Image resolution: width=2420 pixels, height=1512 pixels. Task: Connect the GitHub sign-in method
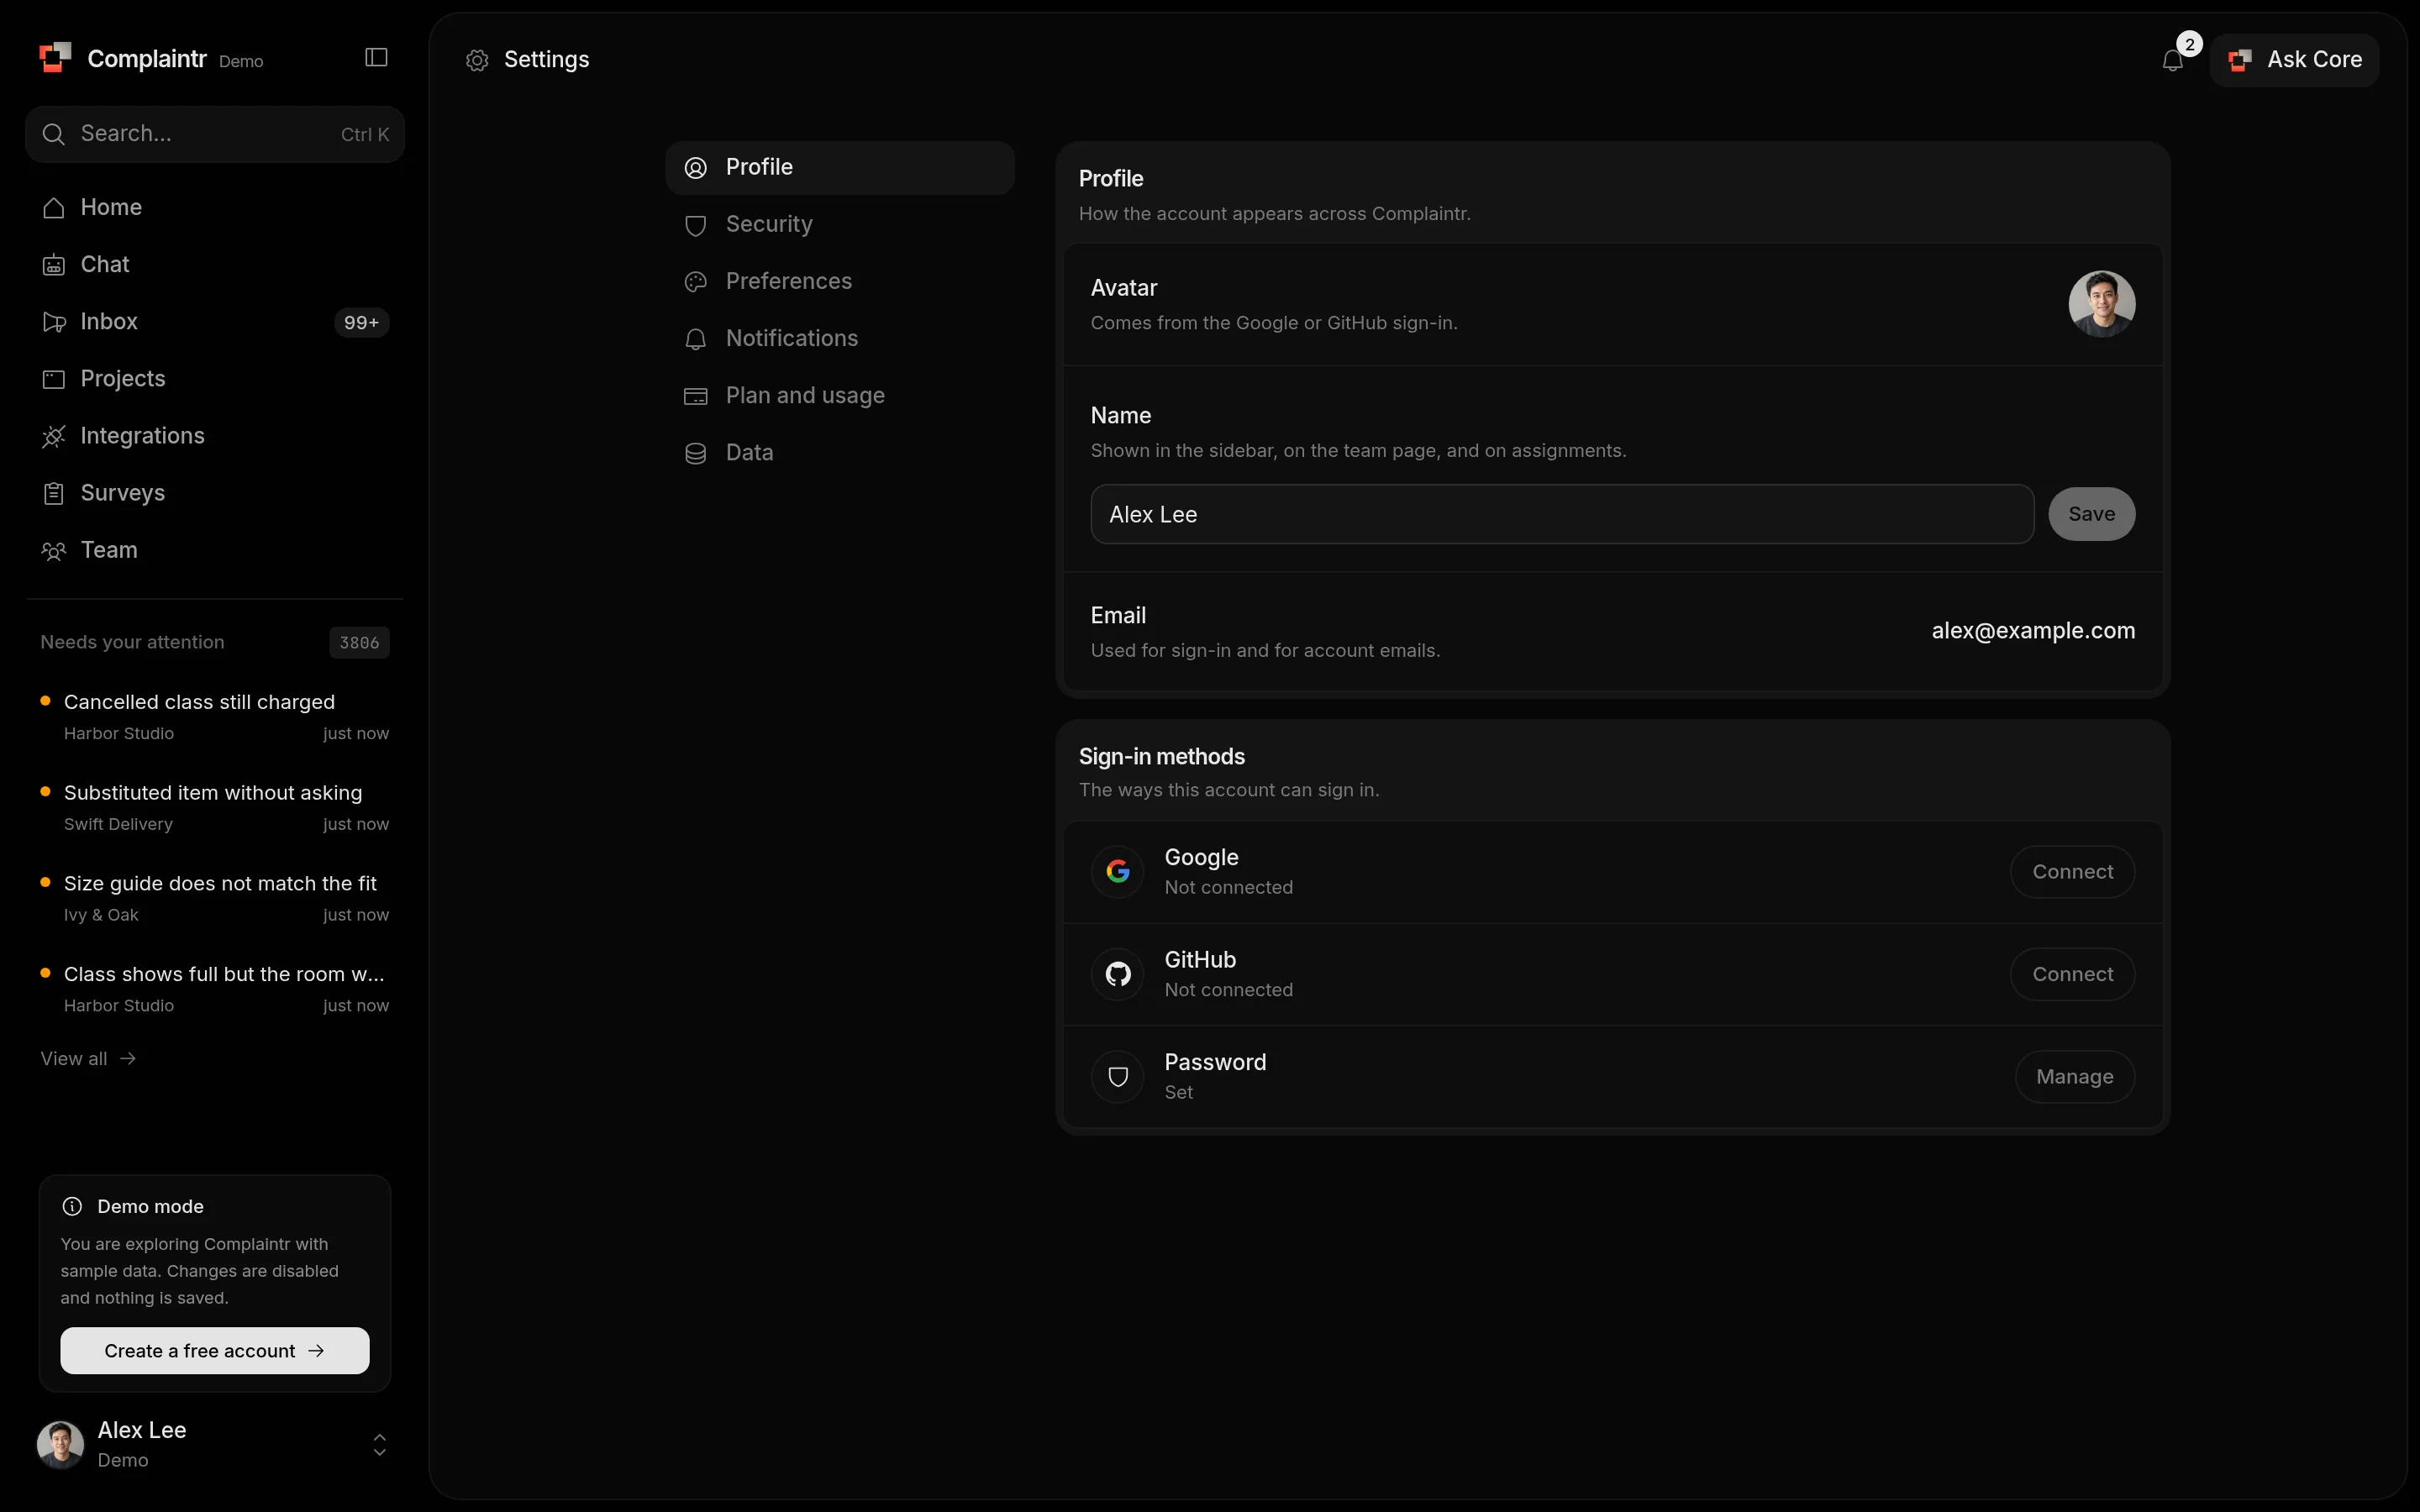click(x=2072, y=974)
